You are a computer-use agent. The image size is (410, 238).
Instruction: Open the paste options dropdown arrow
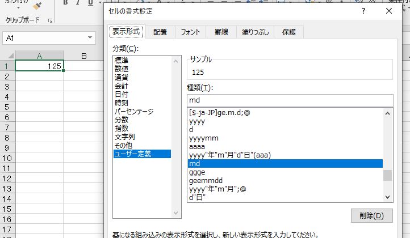[x=18, y=7]
